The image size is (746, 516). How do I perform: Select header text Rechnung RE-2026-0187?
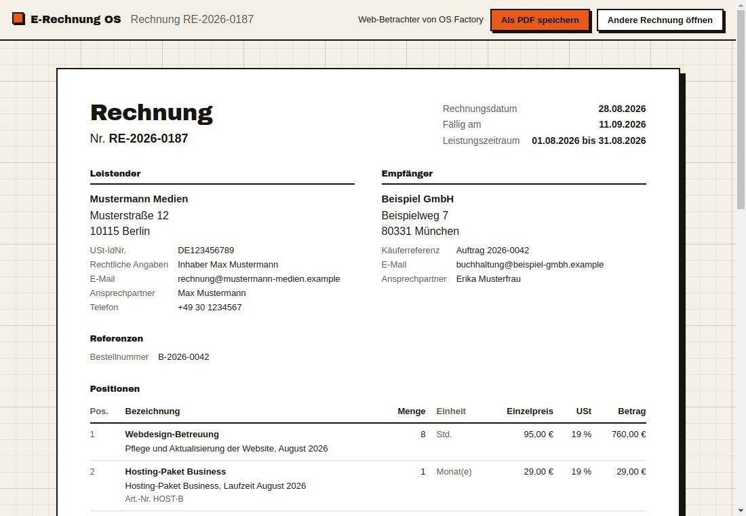[192, 20]
